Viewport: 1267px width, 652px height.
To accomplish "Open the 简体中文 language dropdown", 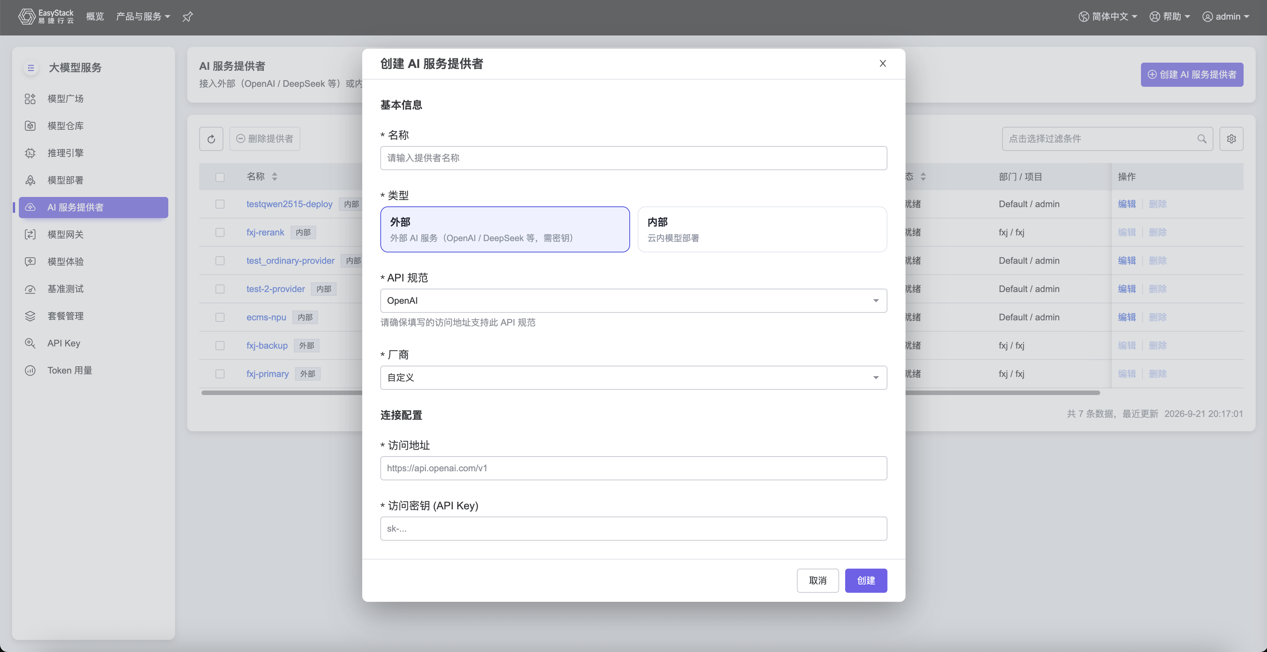I will coord(1108,17).
